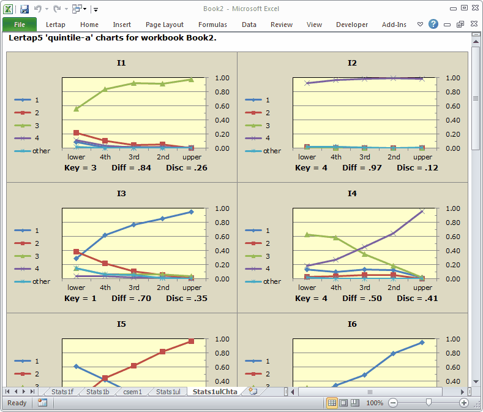Go to previous sheet tab arrow

[x=16, y=391]
